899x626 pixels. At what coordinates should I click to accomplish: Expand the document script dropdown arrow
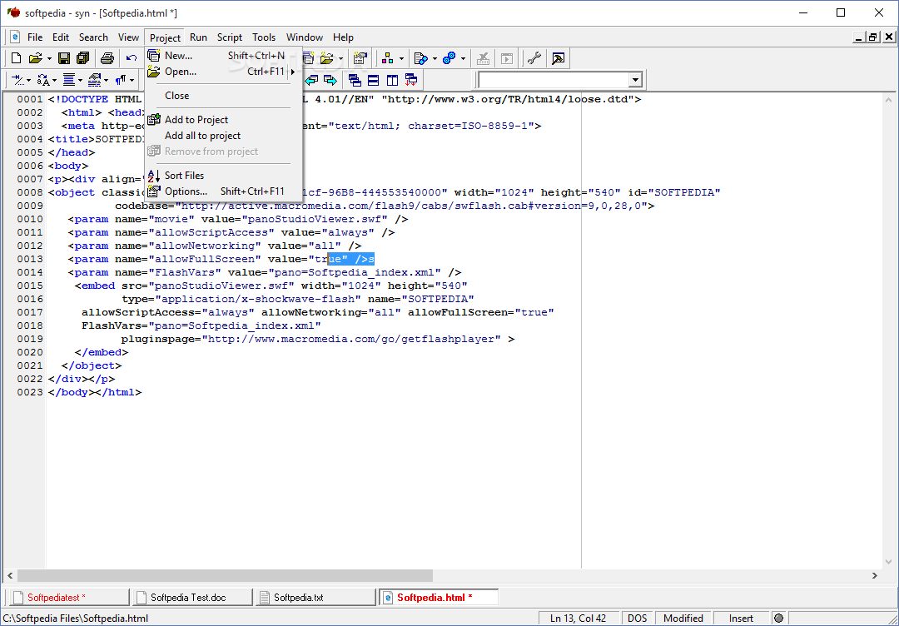coord(435,58)
